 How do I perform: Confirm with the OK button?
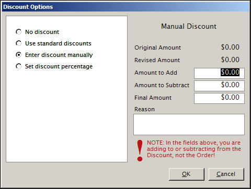[x=186, y=174]
